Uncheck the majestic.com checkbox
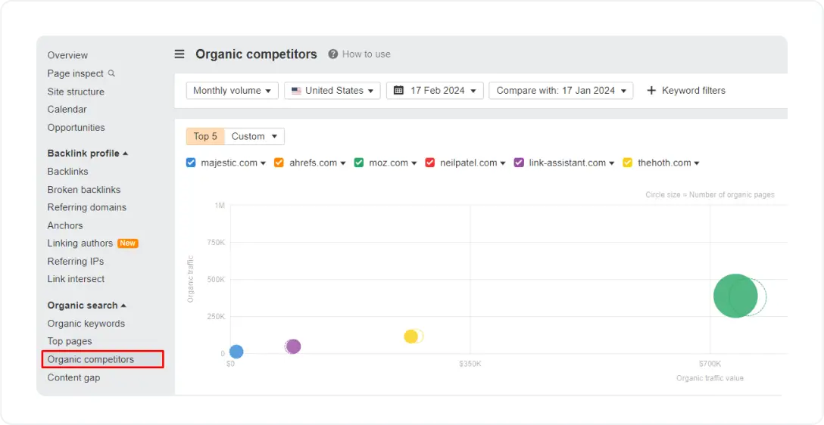The height and width of the screenshot is (425, 824). [x=191, y=163]
